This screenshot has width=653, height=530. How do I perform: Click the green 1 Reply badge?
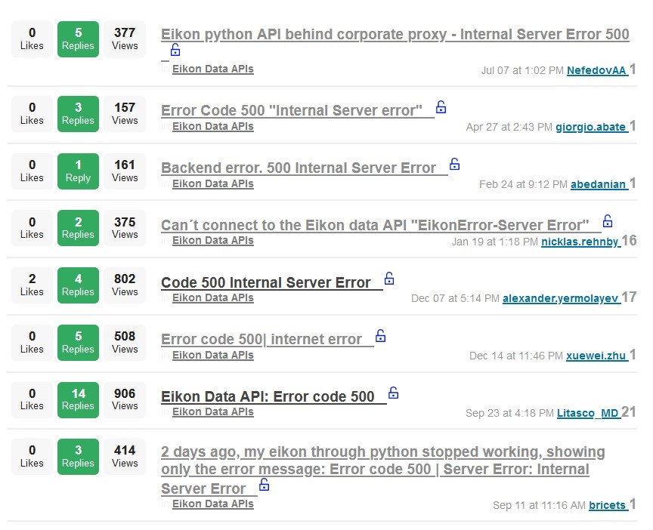tap(78, 171)
